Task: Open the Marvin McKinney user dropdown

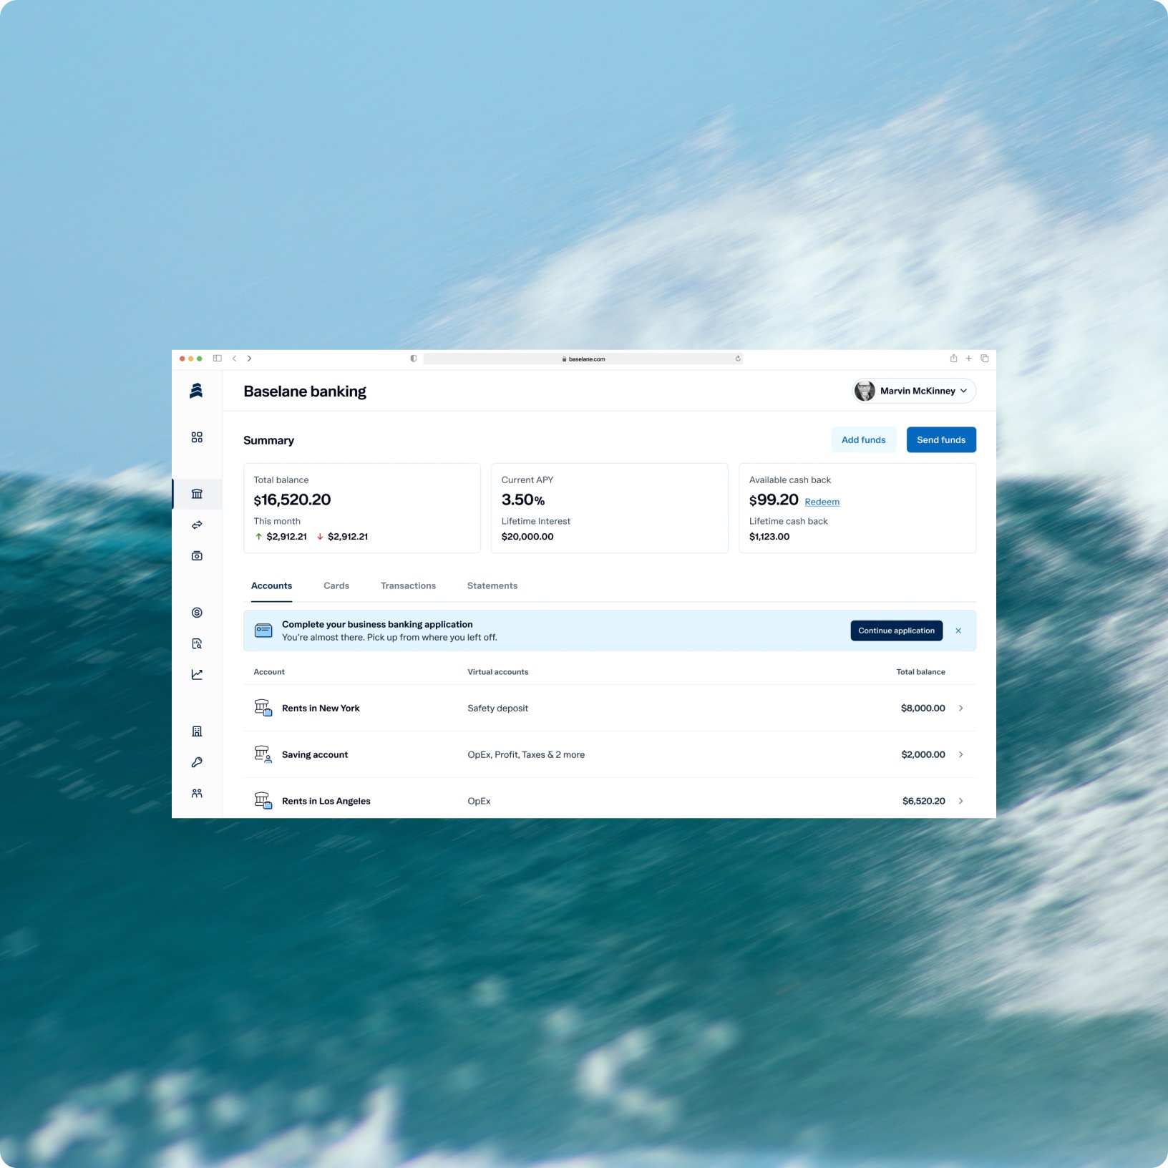Action: tap(914, 391)
